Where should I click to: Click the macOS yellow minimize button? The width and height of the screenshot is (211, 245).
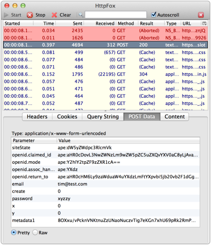click(x=15, y=6)
